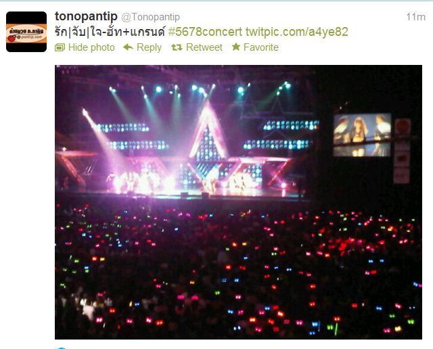
Task: Click the Favorite text button
Action: point(261,47)
